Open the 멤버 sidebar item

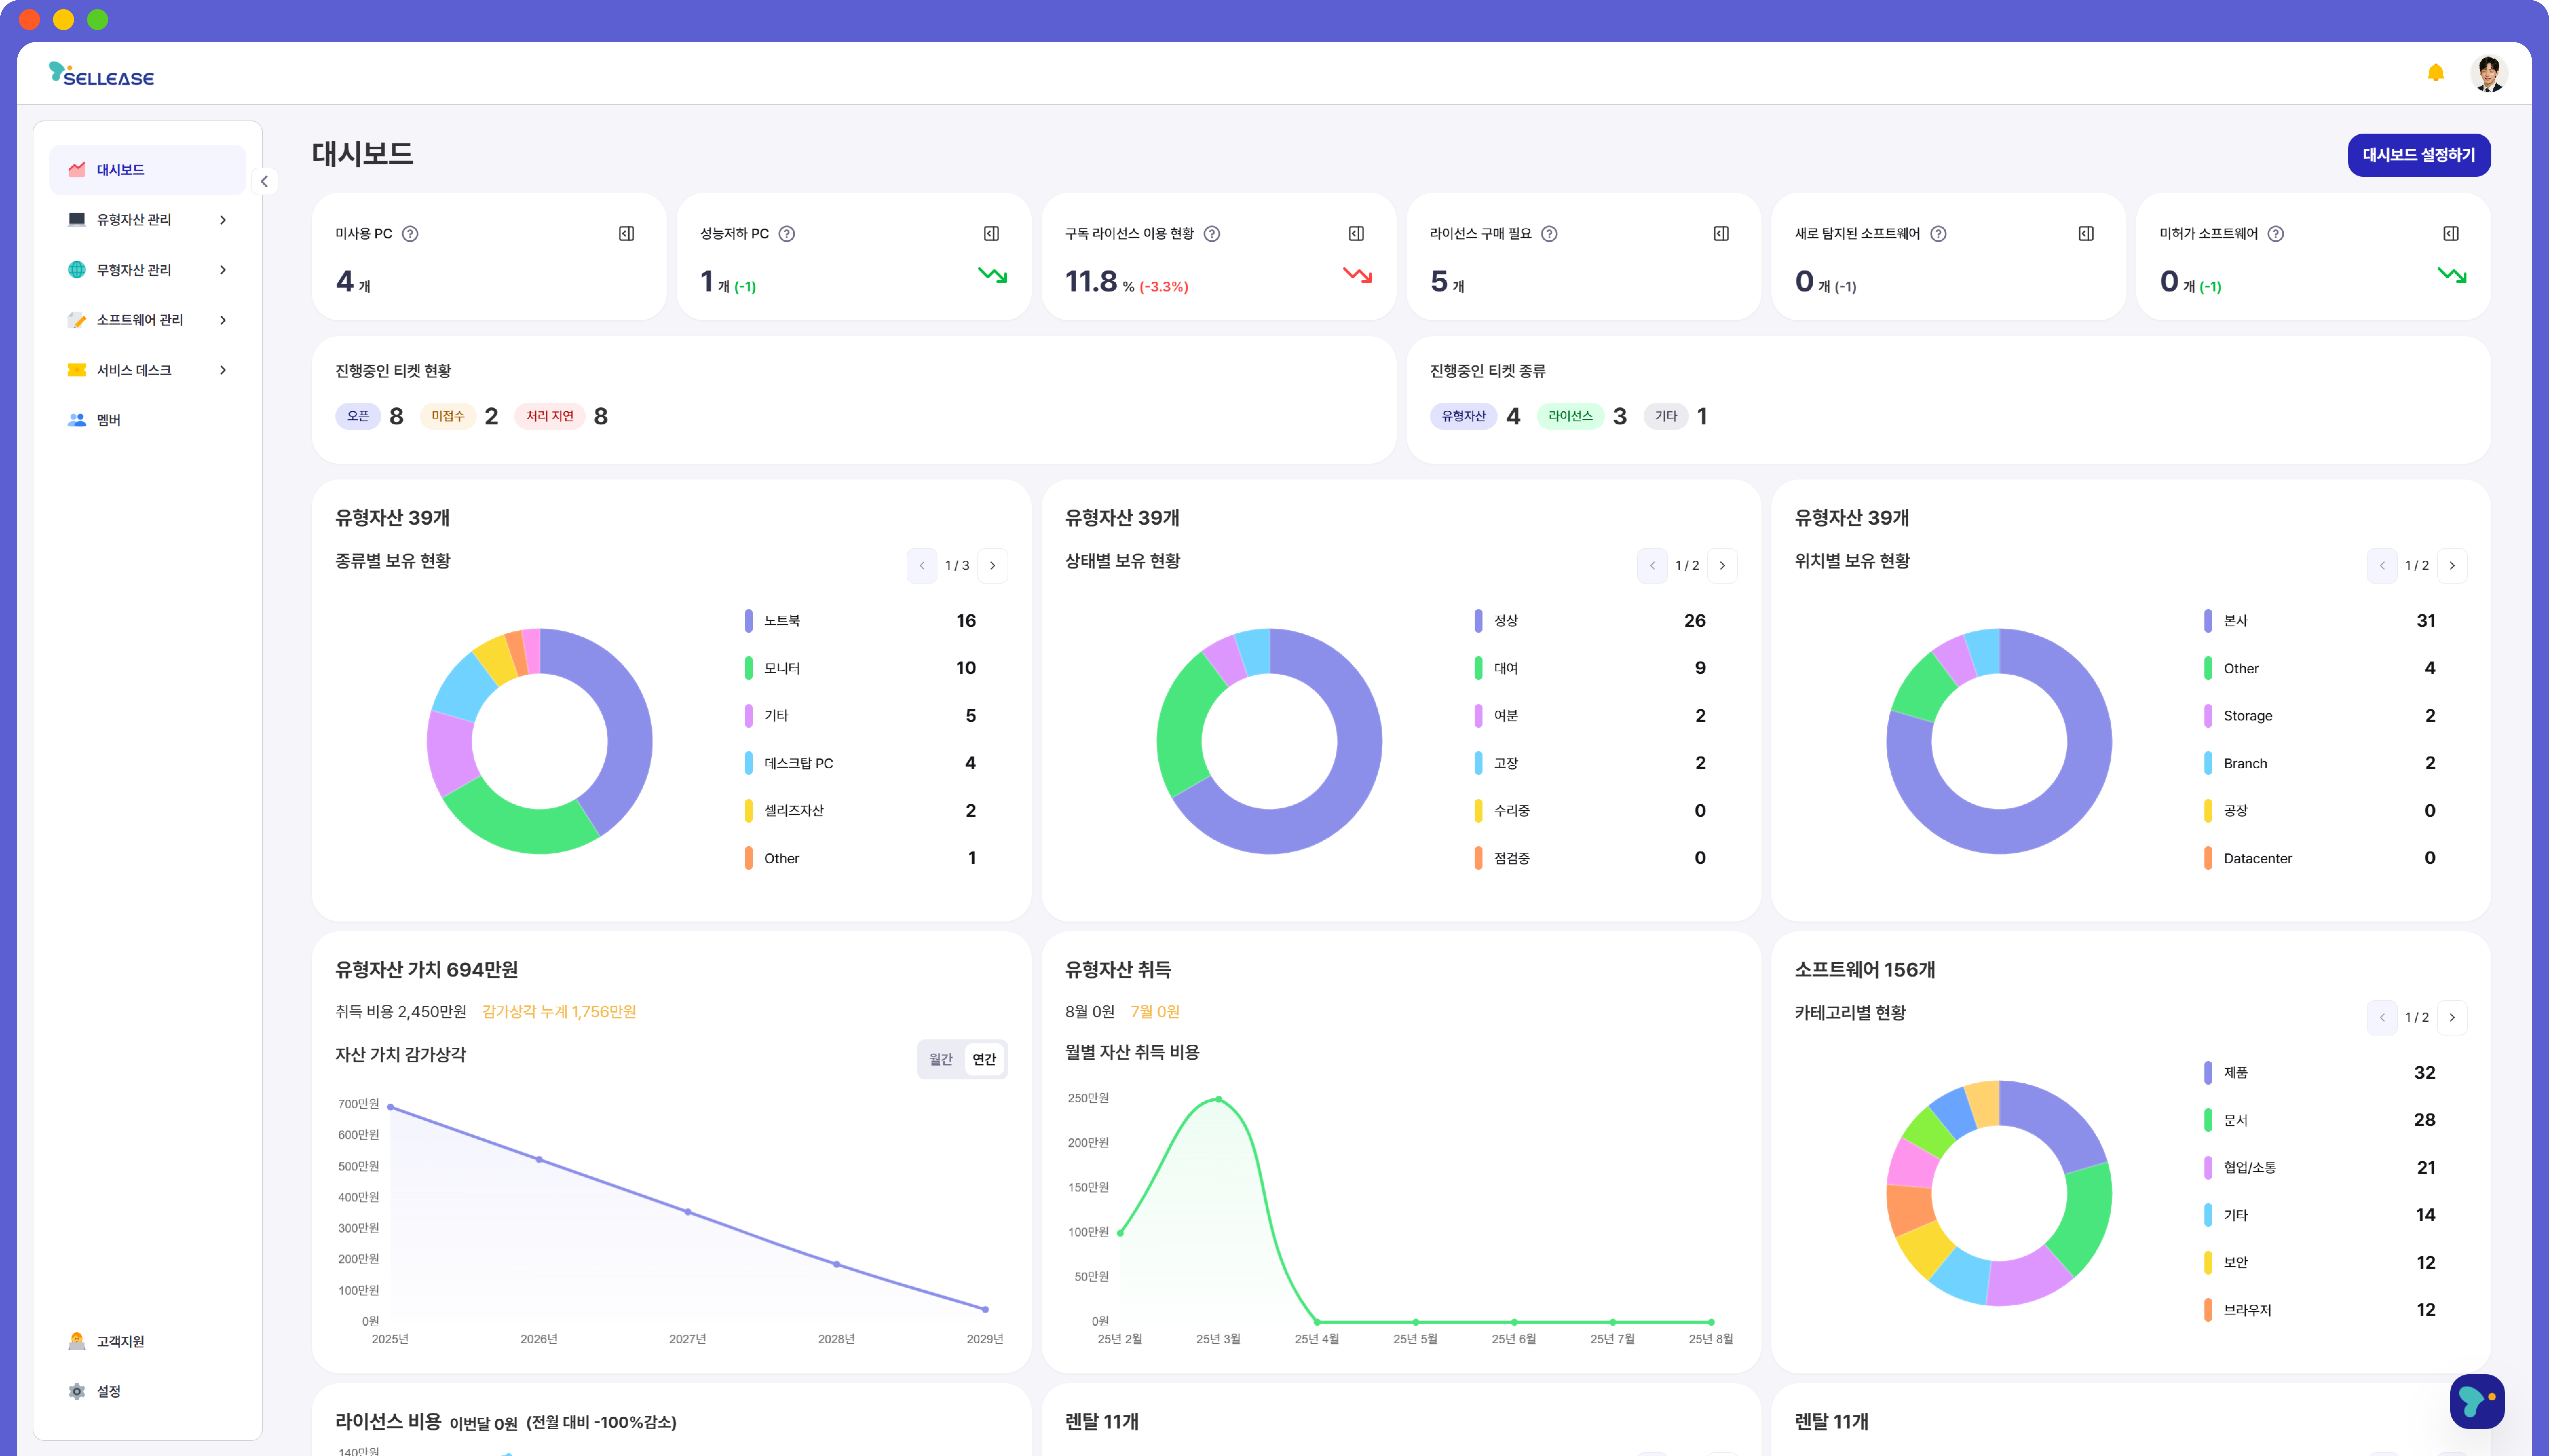click(148, 420)
